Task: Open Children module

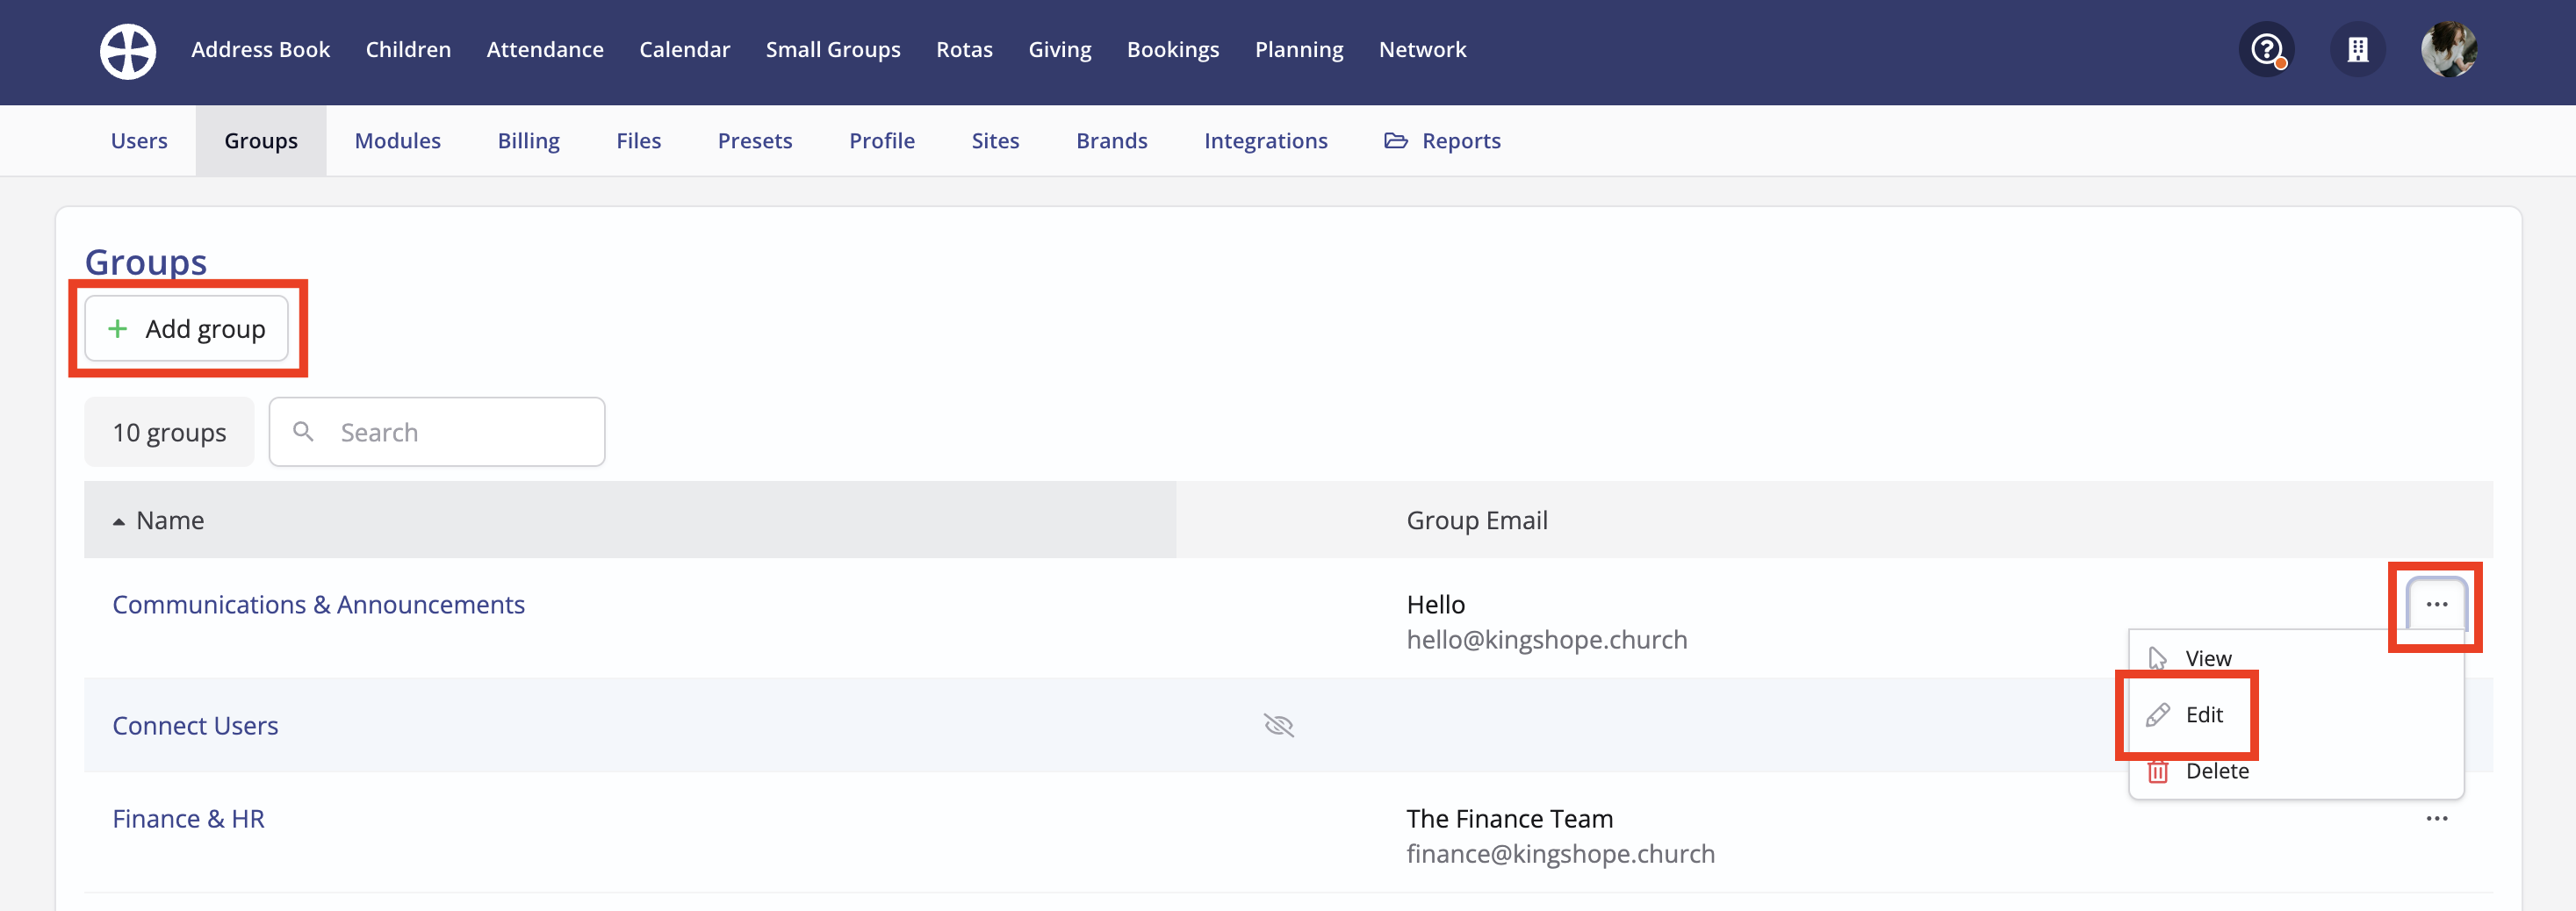Action: [408, 50]
